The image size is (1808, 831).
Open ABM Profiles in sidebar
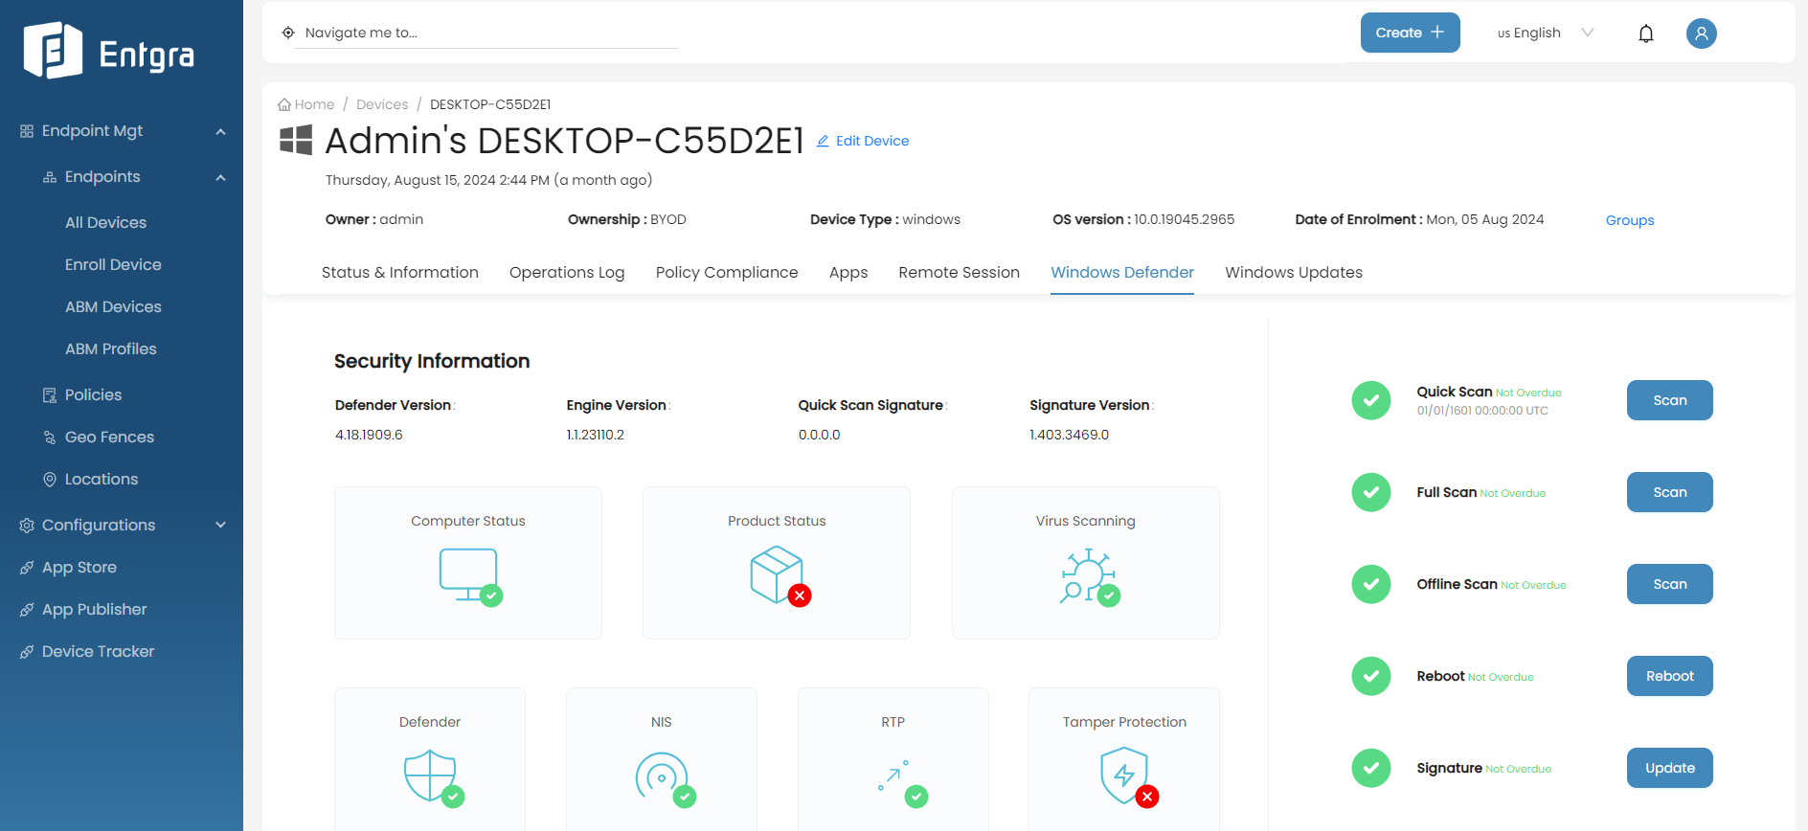(110, 349)
